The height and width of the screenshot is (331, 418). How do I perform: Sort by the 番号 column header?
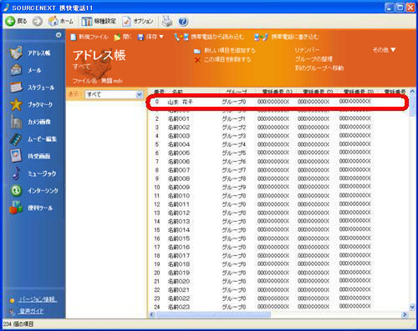click(159, 92)
